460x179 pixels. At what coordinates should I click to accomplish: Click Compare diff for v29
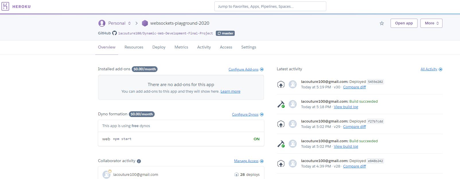click(354, 127)
